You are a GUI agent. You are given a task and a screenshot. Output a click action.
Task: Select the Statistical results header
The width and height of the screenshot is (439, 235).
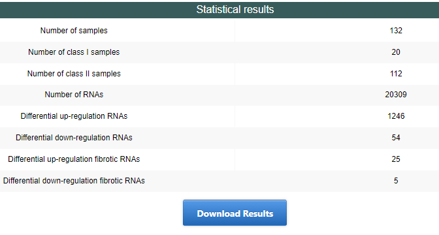(235, 10)
